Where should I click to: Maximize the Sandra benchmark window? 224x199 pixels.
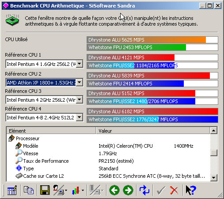(x=210, y=6)
